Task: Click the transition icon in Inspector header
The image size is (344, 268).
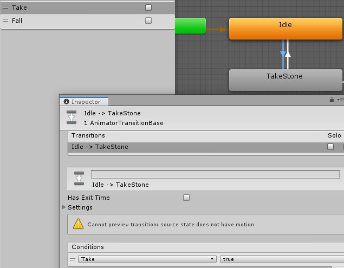Action: (72, 117)
